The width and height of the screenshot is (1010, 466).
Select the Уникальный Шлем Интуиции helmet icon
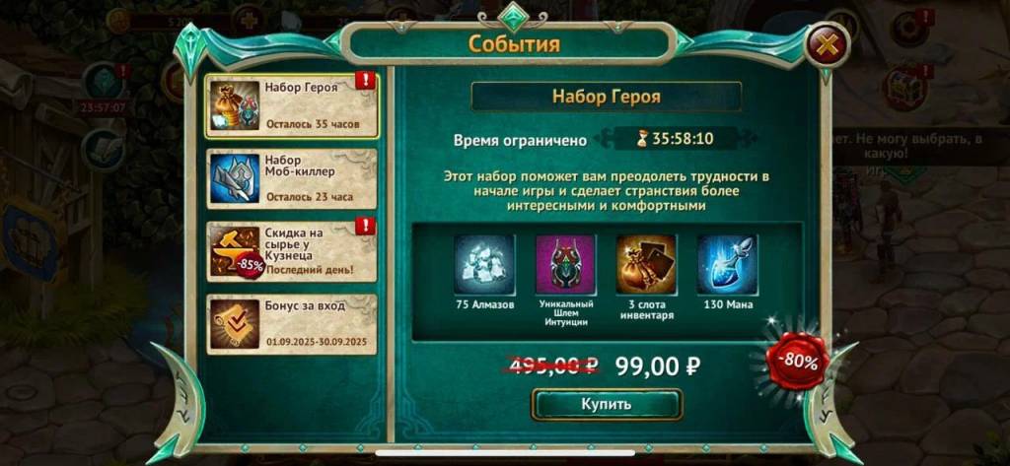(565, 265)
